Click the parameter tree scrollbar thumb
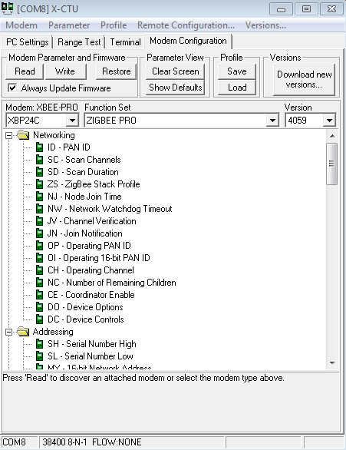 (x=332, y=164)
